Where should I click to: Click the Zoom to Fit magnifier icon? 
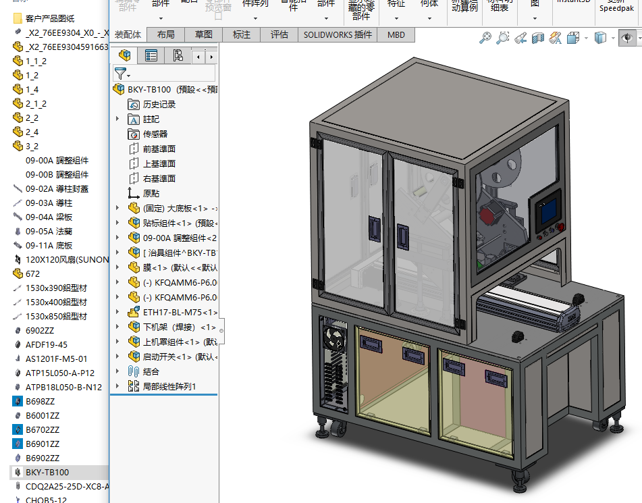485,38
